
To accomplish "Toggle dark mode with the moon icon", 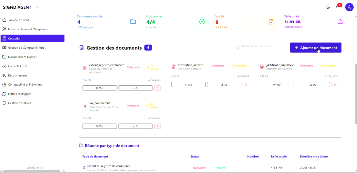I will click(328, 7).
